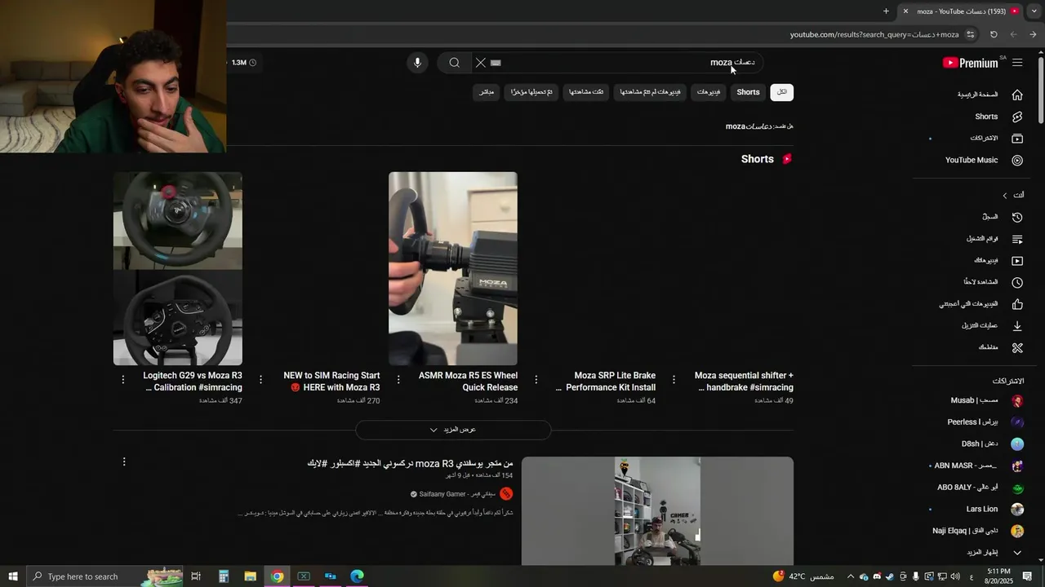This screenshot has height=587, width=1045.
Task: Open Your clips scissors icon
Action: [1017, 347]
